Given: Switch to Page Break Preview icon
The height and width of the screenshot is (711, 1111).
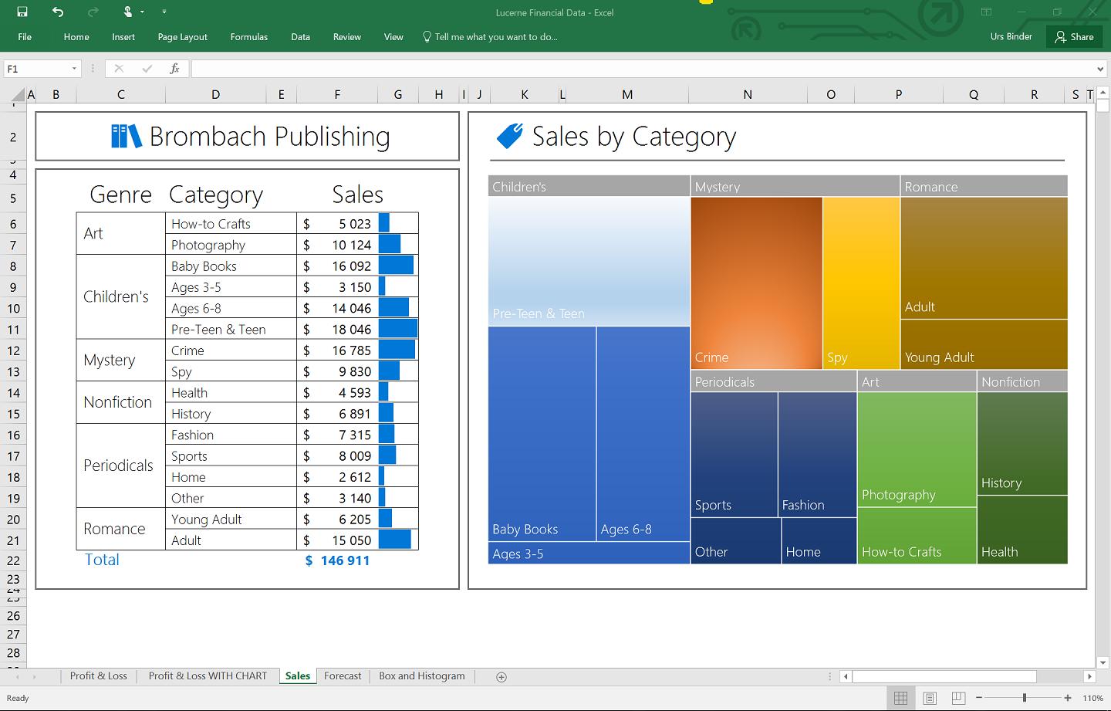Looking at the screenshot, I should [x=958, y=698].
